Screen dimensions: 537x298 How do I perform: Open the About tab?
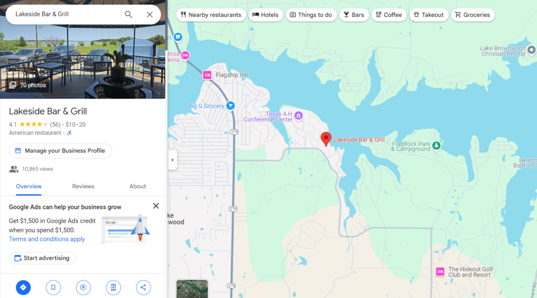pos(138,186)
